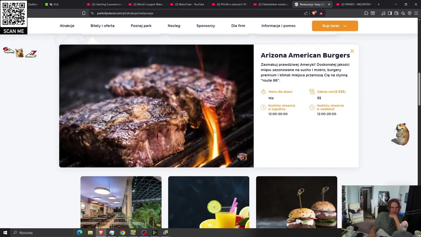
Task: Open the cheetah picture taskbar icon
Action: 133,233
